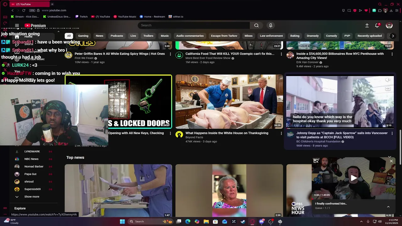Open Discord from the taskbar
The width and height of the screenshot is (402, 226).
(262, 222)
